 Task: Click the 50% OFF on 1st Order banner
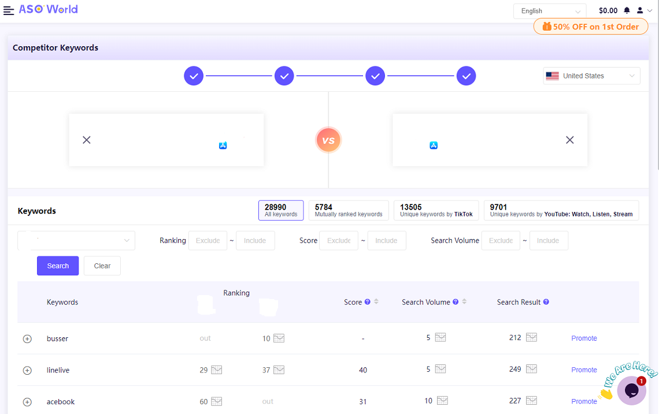coord(591,27)
